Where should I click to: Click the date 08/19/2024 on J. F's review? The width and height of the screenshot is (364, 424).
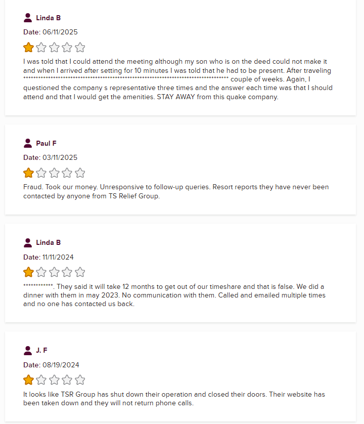point(61,365)
